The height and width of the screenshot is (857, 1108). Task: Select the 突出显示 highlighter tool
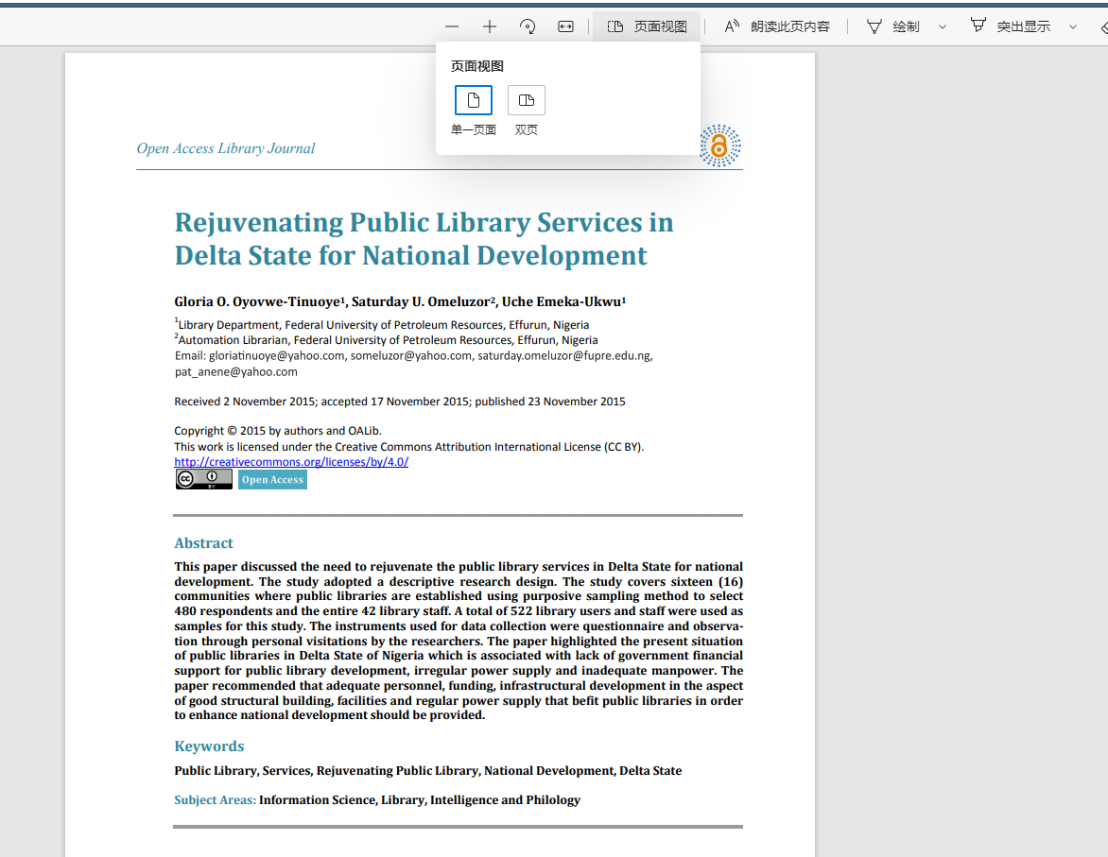coord(1011,26)
